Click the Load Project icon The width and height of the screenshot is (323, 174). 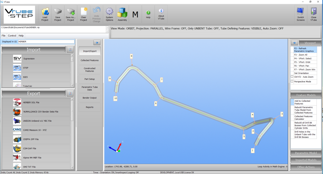click(x=45, y=12)
